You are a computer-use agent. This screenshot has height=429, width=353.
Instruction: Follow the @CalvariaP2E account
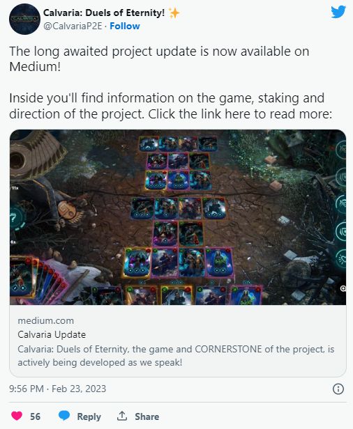tap(125, 26)
